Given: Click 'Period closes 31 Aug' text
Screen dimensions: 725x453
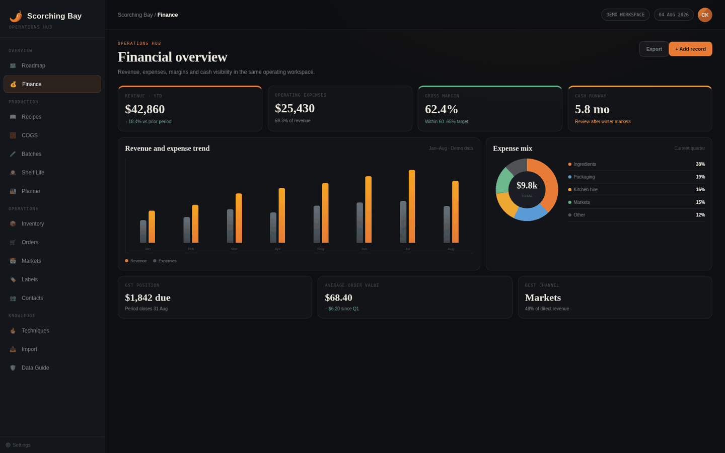Looking at the screenshot, I should [x=147, y=309].
